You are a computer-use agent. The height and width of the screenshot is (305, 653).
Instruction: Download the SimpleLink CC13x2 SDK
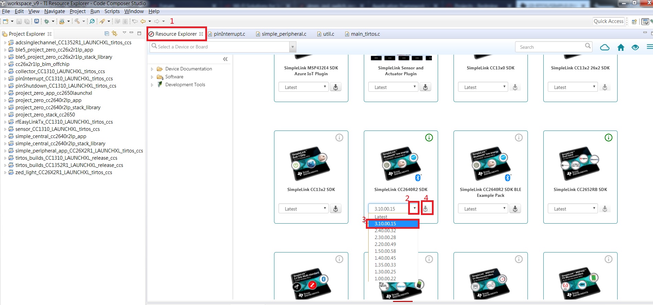336,208
